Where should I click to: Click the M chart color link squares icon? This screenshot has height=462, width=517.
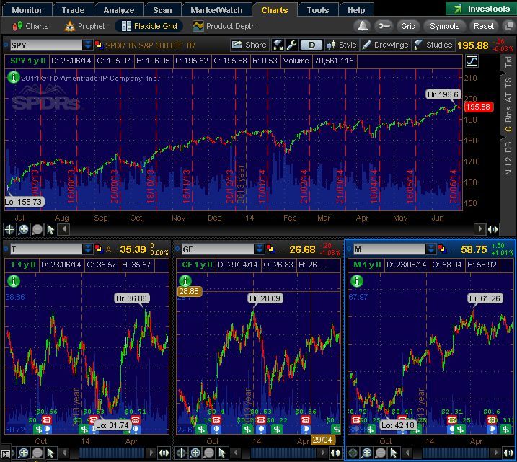(442, 249)
